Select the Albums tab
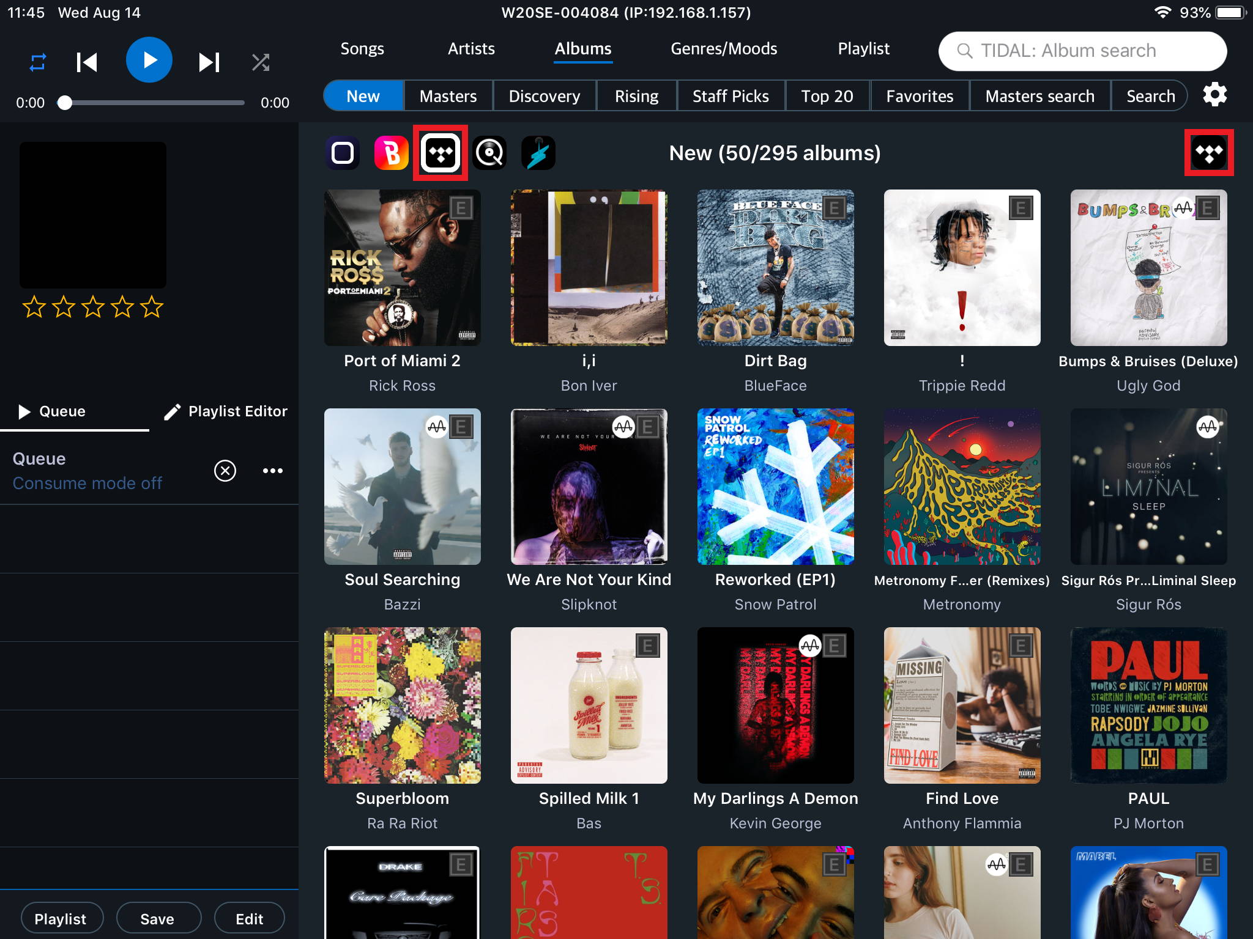Viewport: 1253px width, 939px height. 583,49
